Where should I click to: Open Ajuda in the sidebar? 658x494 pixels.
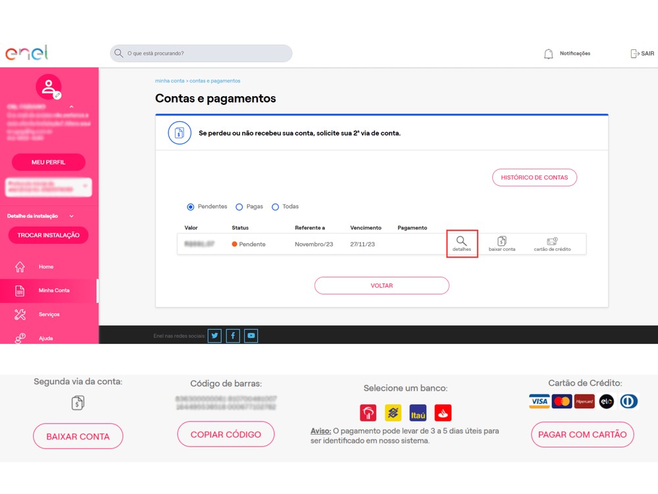[46, 338]
